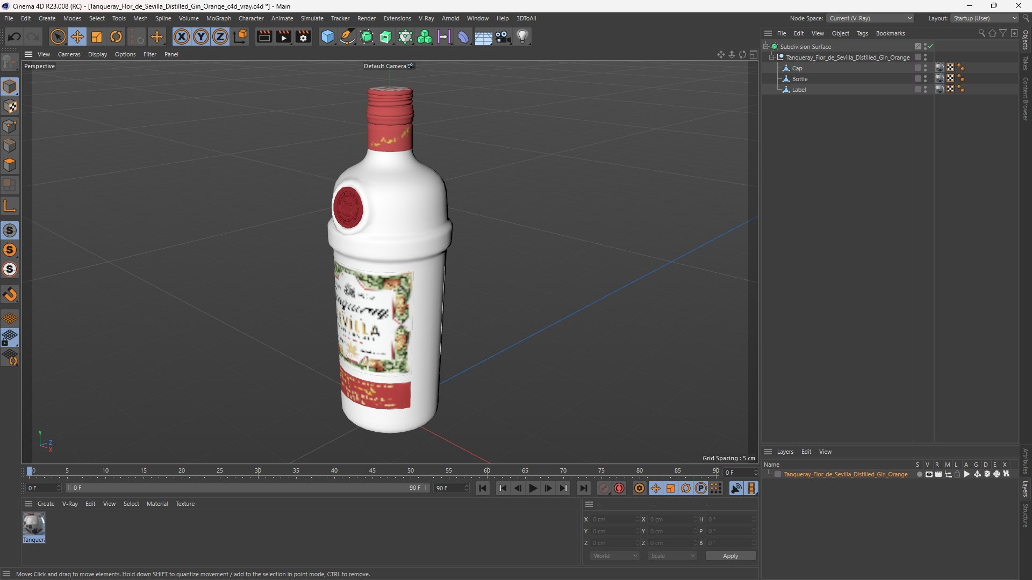Switch to Polygons mode in left sidebar
The width and height of the screenshot is (1032, 580).
coord(10,165)
